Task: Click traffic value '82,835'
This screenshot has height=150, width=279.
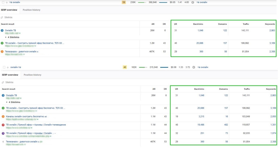Action: coord(247,133)
